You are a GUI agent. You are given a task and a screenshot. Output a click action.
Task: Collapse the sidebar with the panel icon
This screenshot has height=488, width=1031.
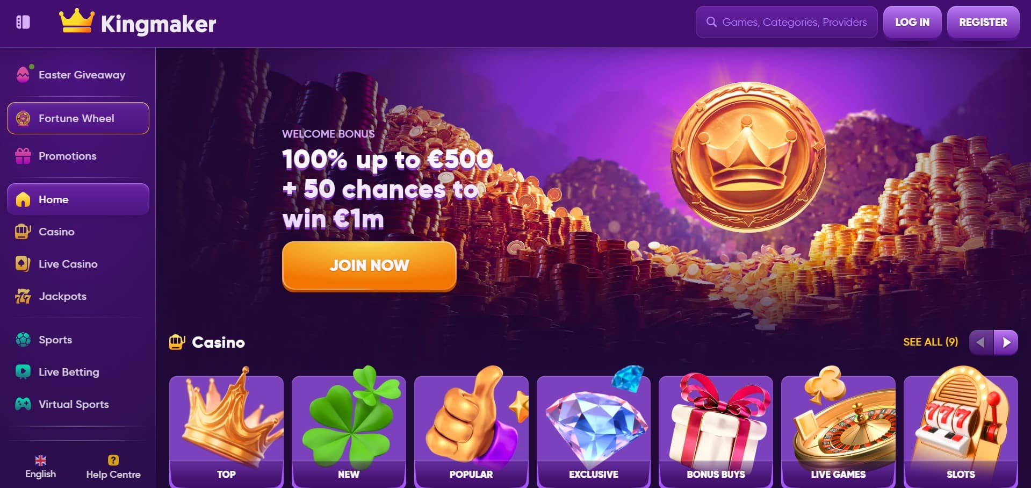pyautogui.click(x=23, y=22)
